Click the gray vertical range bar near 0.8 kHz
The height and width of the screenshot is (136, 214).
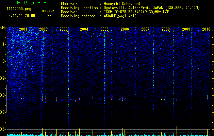(7, 99)
